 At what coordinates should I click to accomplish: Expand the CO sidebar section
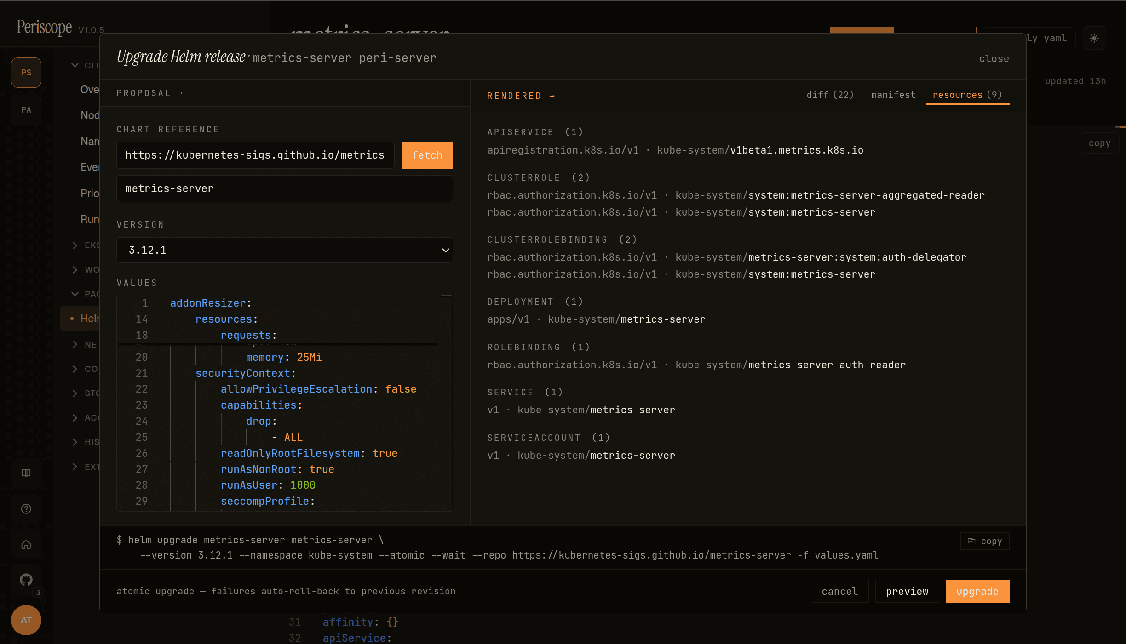pyautogui.click(x=75, y=369)
